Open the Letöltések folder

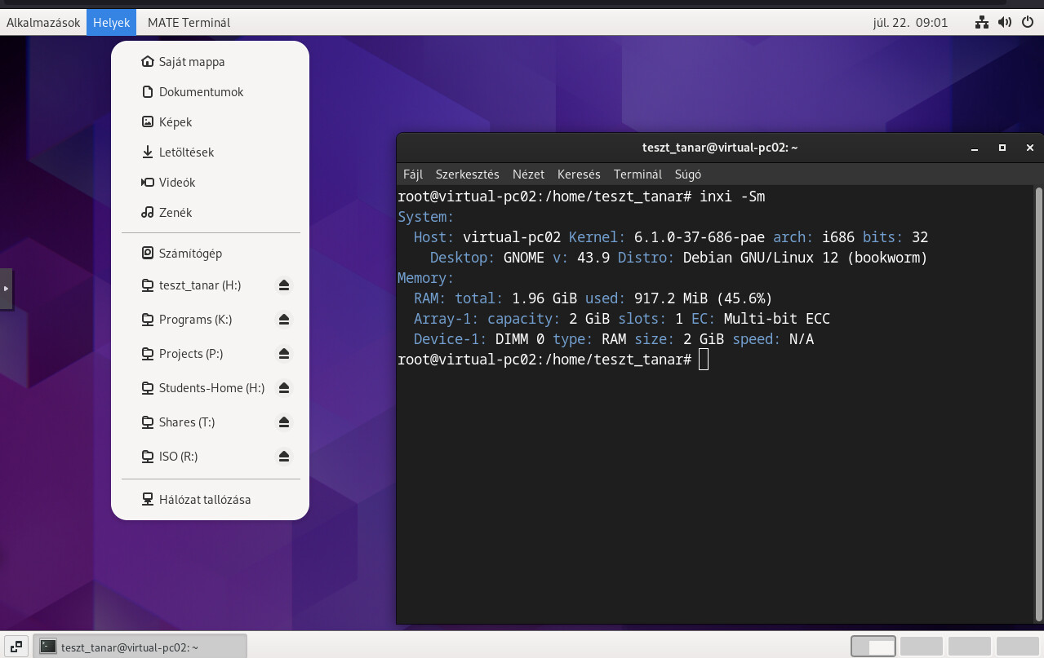tap(186, 152)
